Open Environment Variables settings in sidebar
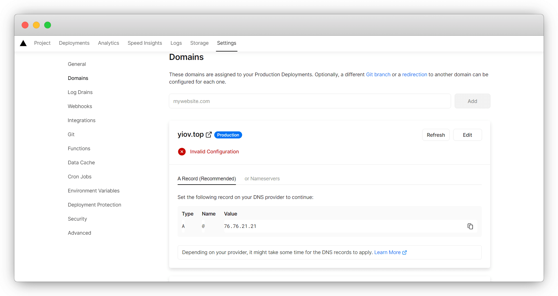The height and width of the screenshot is (296, 558). pyautogui.click(x=93, y=191)
